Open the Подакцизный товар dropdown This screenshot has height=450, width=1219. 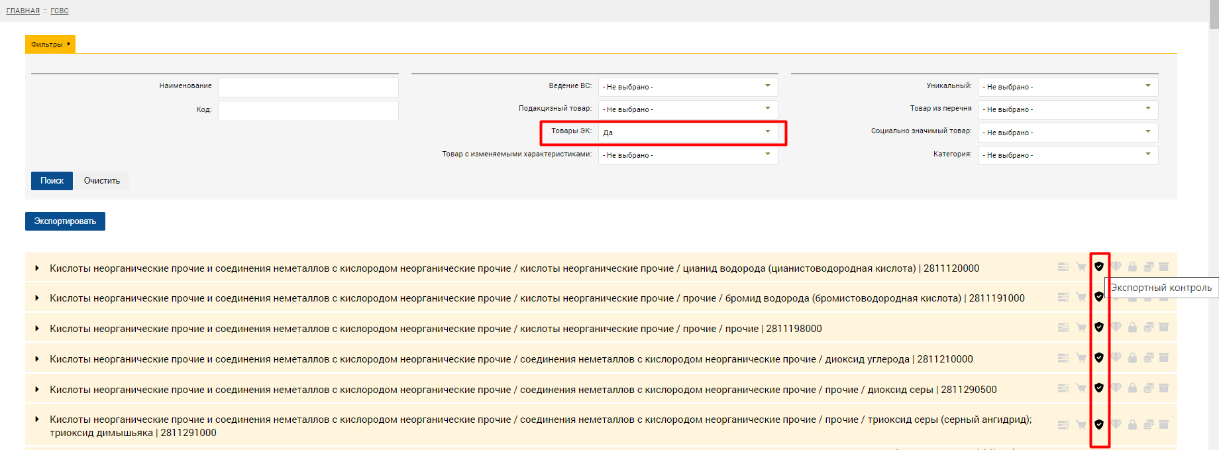[687, 109]
